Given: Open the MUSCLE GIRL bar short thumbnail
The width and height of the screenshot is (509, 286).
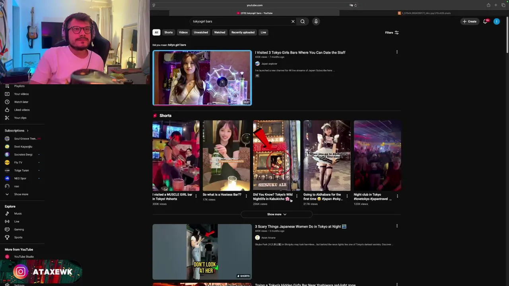Looking at the screenshot, I should click(176, 156).
